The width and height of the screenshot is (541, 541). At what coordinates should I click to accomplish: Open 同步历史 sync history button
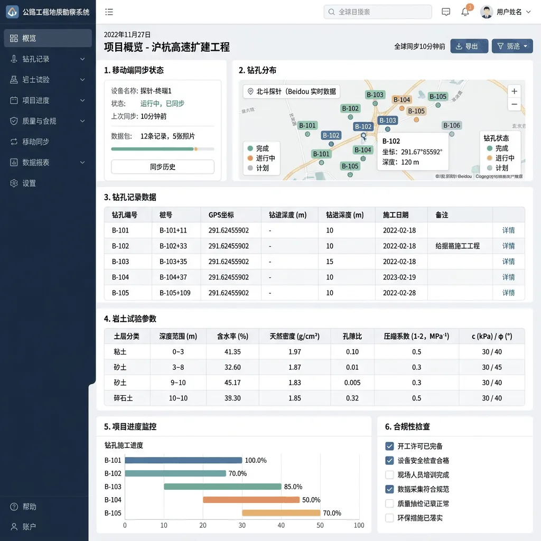point(163,167)
